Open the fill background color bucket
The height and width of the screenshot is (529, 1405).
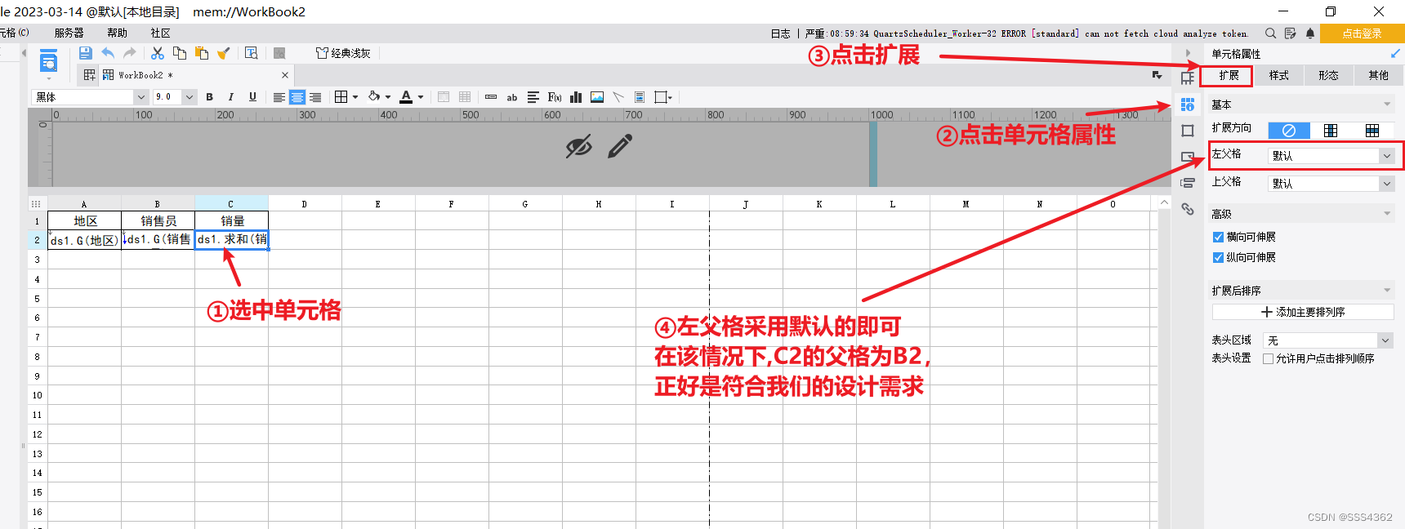tap(374, 96)
